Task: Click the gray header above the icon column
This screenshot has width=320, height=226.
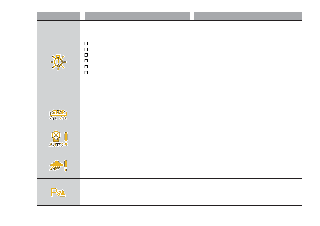Action: (x=58, y=16)
